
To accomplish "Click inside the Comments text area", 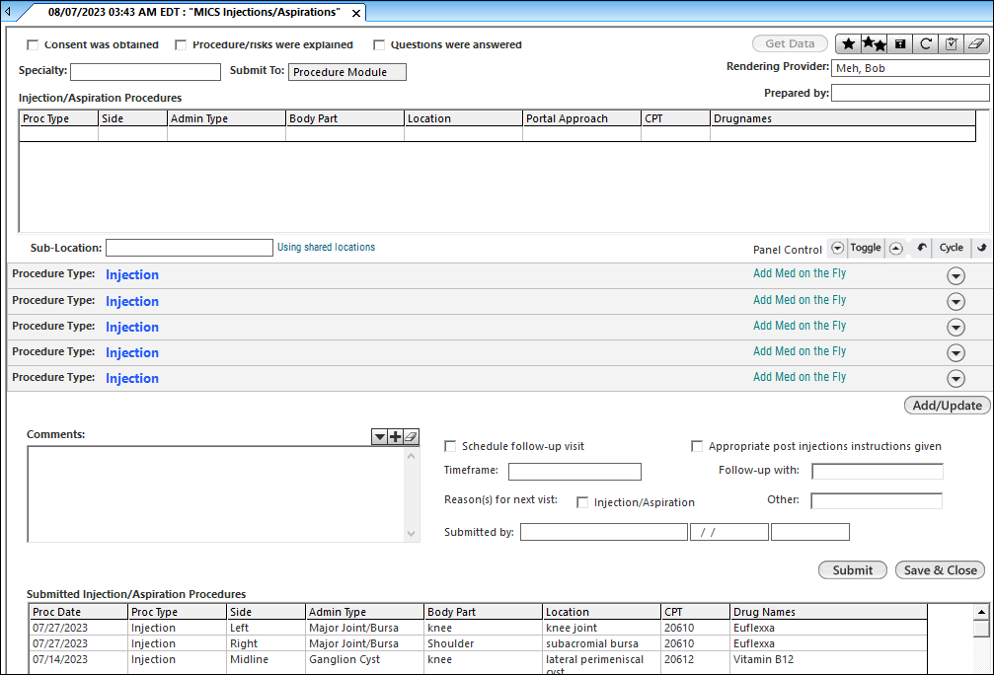I will 216,494.
